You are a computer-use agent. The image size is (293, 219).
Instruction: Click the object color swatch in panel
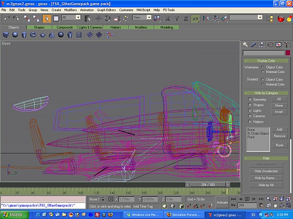pos(288,53)
